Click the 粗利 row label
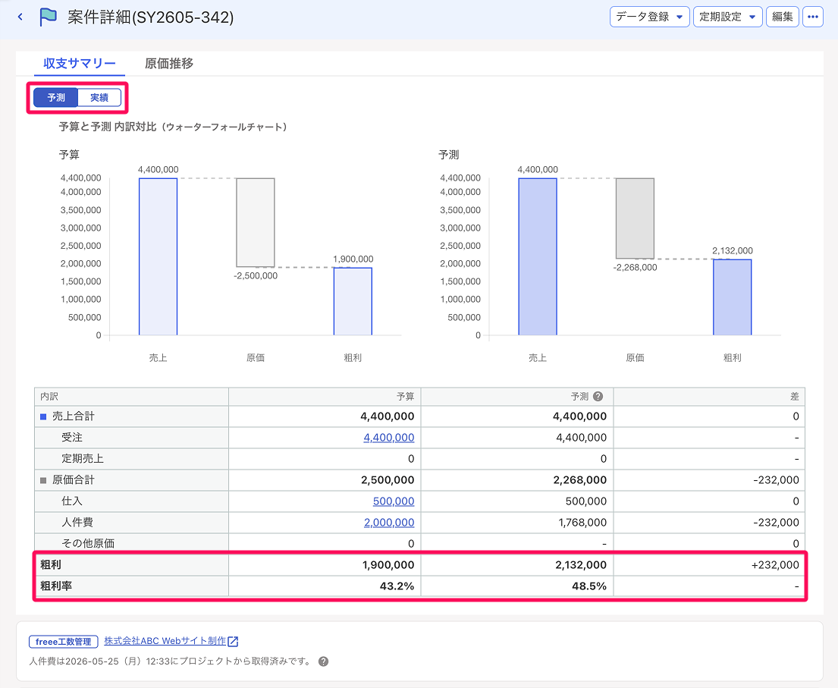838x688 pixels. point(51,565)
